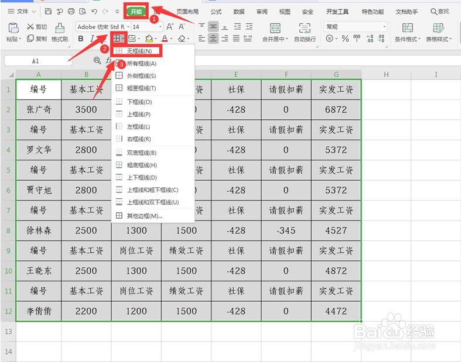This screenshot has width=461, height=362.
Task: Choose 双底框线(B) from border menu
Action: (x=153, y=153)
